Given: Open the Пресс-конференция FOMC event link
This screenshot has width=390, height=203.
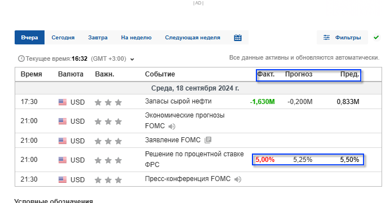Looking at the screenshot, I should point(188,179).
